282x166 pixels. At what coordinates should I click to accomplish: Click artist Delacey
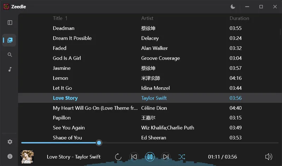coord(150,38)
